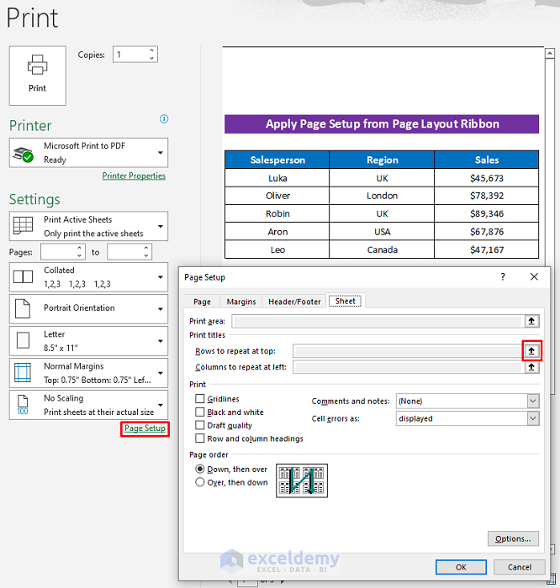Expand the Cell errors as dropdown
Screen dimensions: 560x588
pyautogui.click(x=532, y=418)
